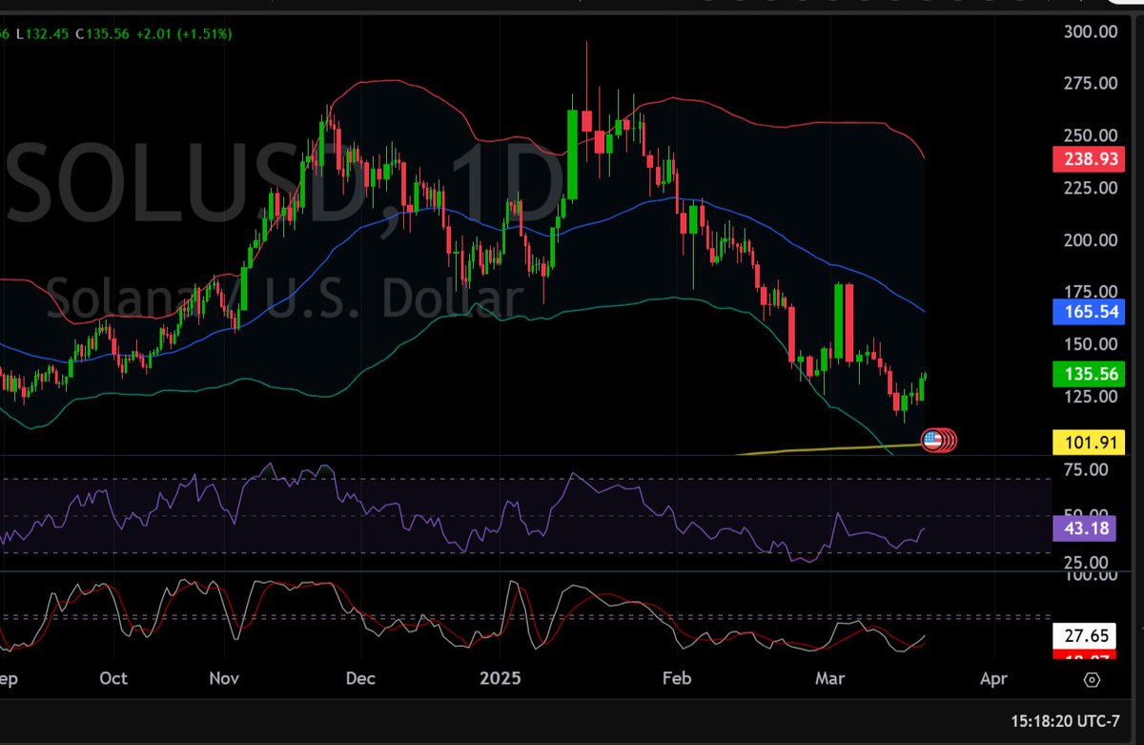The height and width of the screenshot is (745, 1144).
Task: Click the Feb label on time axis
Action: tap(676, 679)
